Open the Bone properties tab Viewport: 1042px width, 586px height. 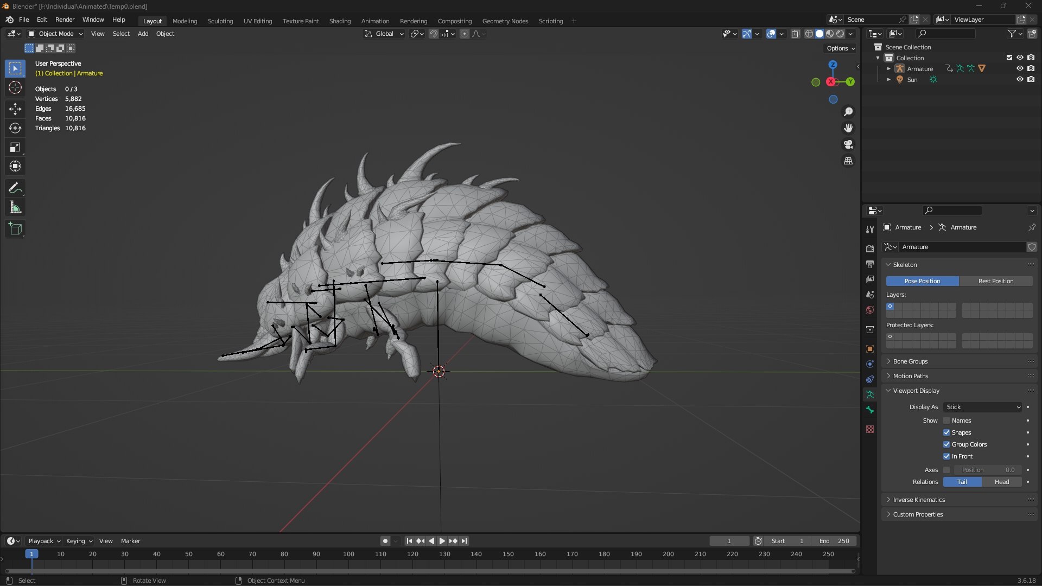(870, 410)
